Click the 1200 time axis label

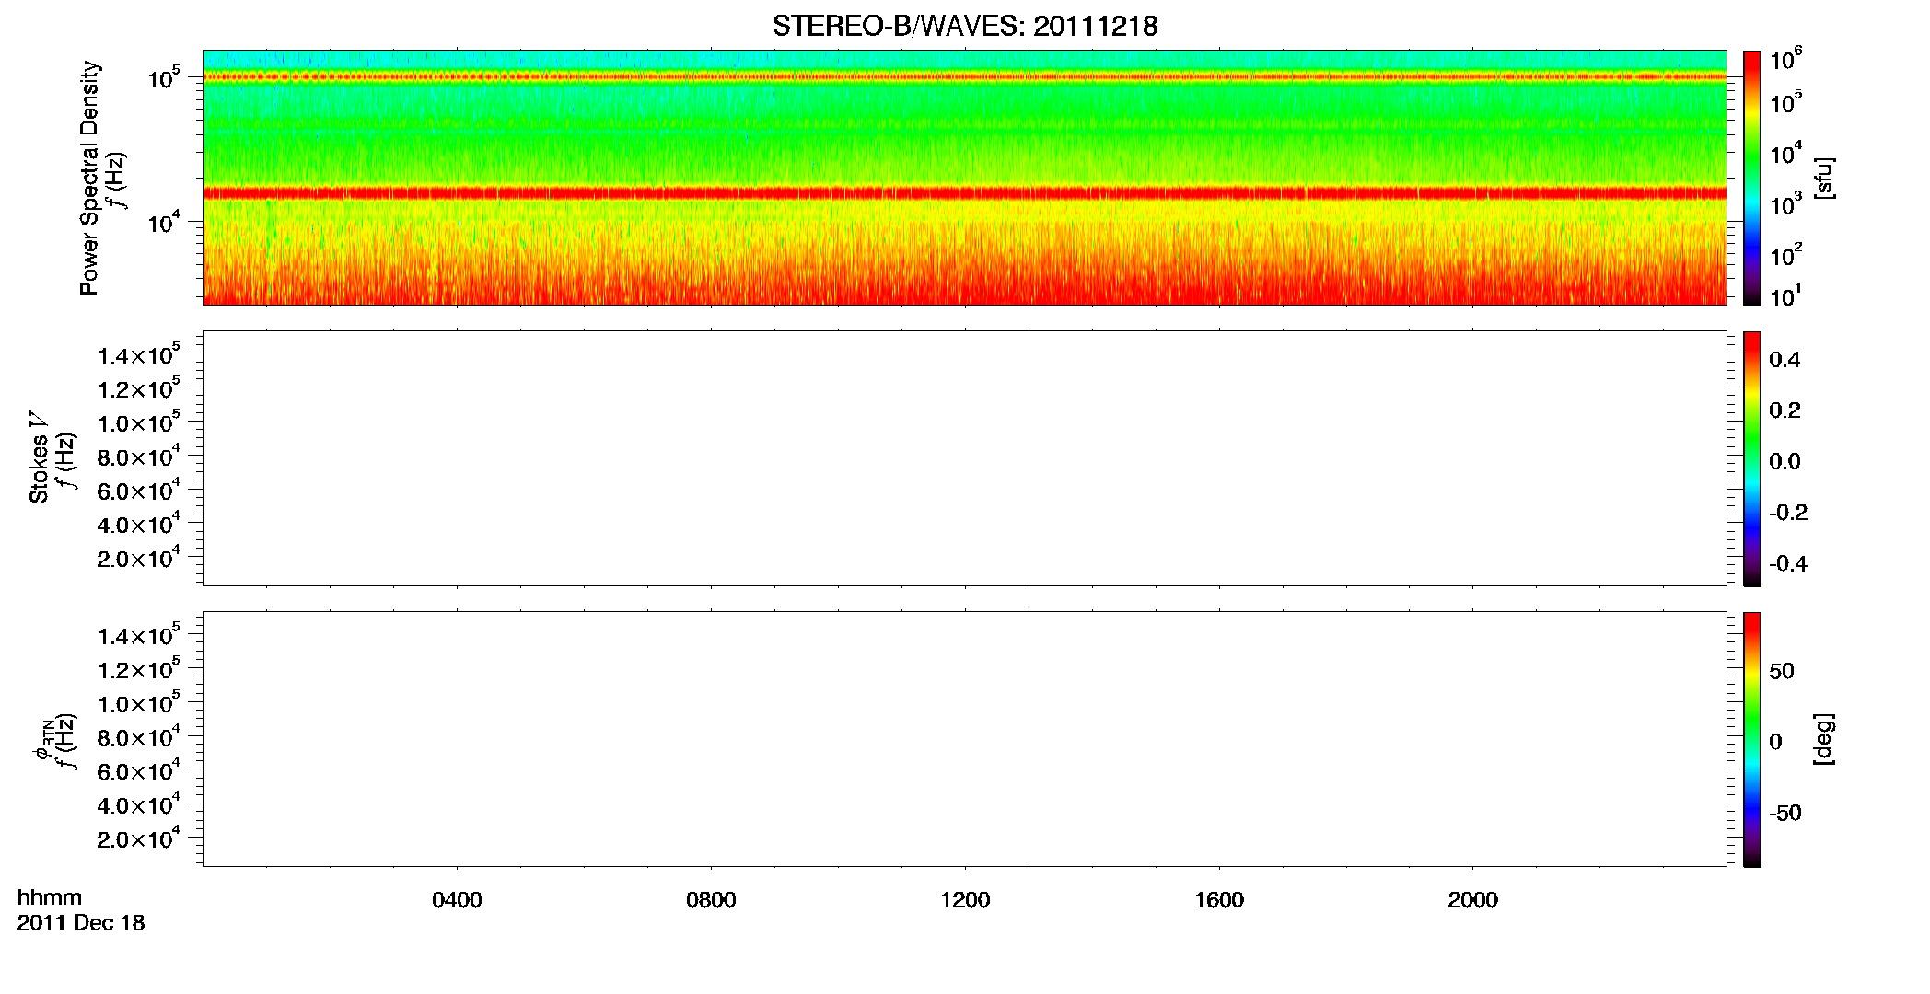coord(965,900)
